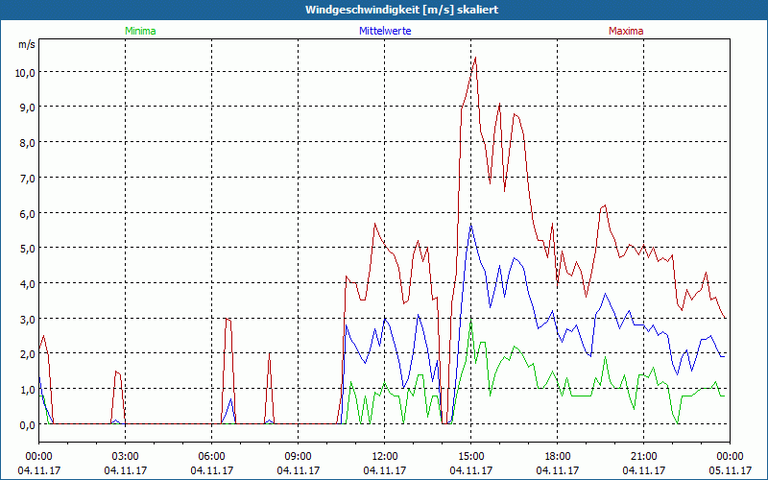This screenshot has height=480, width=768.
Task: Click the '6,0' y-axis value
Action: point(27,213)
